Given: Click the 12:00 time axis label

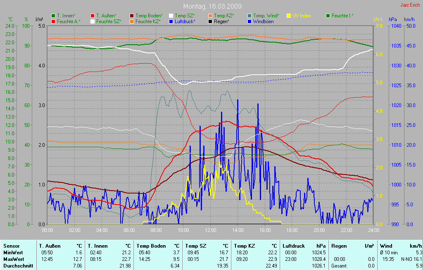Looking at the screenshot, I should (x=210, y=230).
